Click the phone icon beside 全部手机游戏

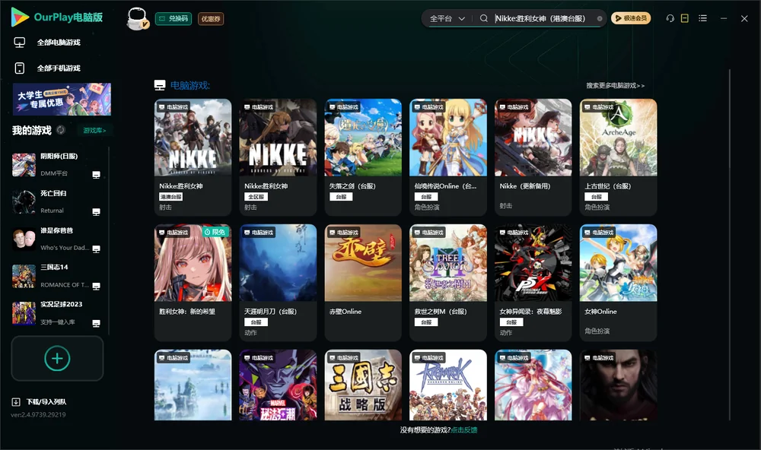tap(20, 68)
